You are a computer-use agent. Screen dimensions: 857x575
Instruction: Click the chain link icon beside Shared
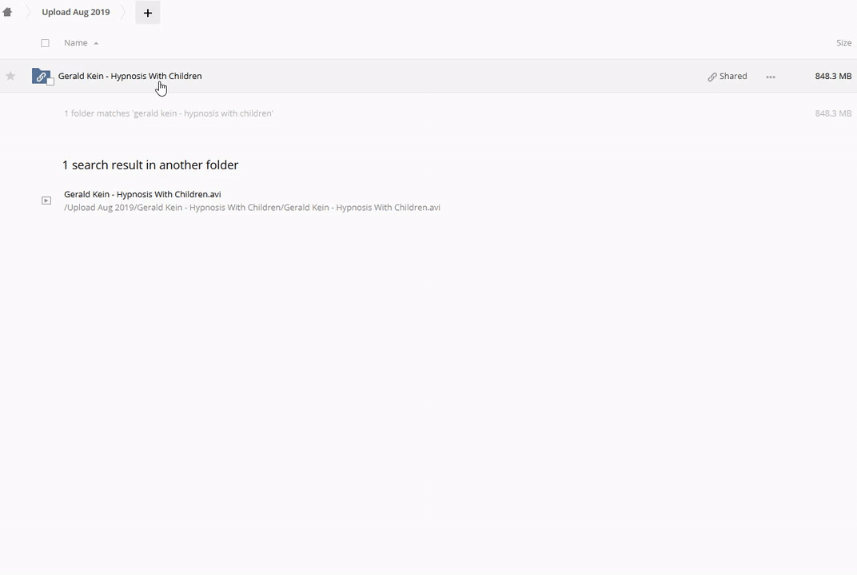pyautogui.click(x=712, y=77)
